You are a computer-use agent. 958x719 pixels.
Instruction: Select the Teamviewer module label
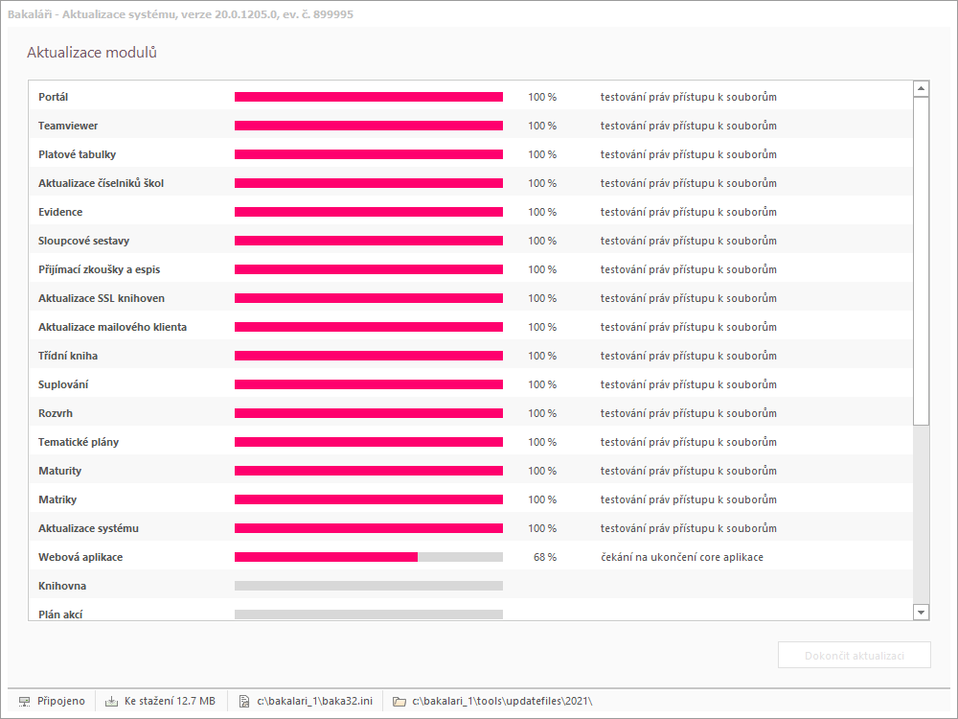pyautogui.click(x=67, y=126)
